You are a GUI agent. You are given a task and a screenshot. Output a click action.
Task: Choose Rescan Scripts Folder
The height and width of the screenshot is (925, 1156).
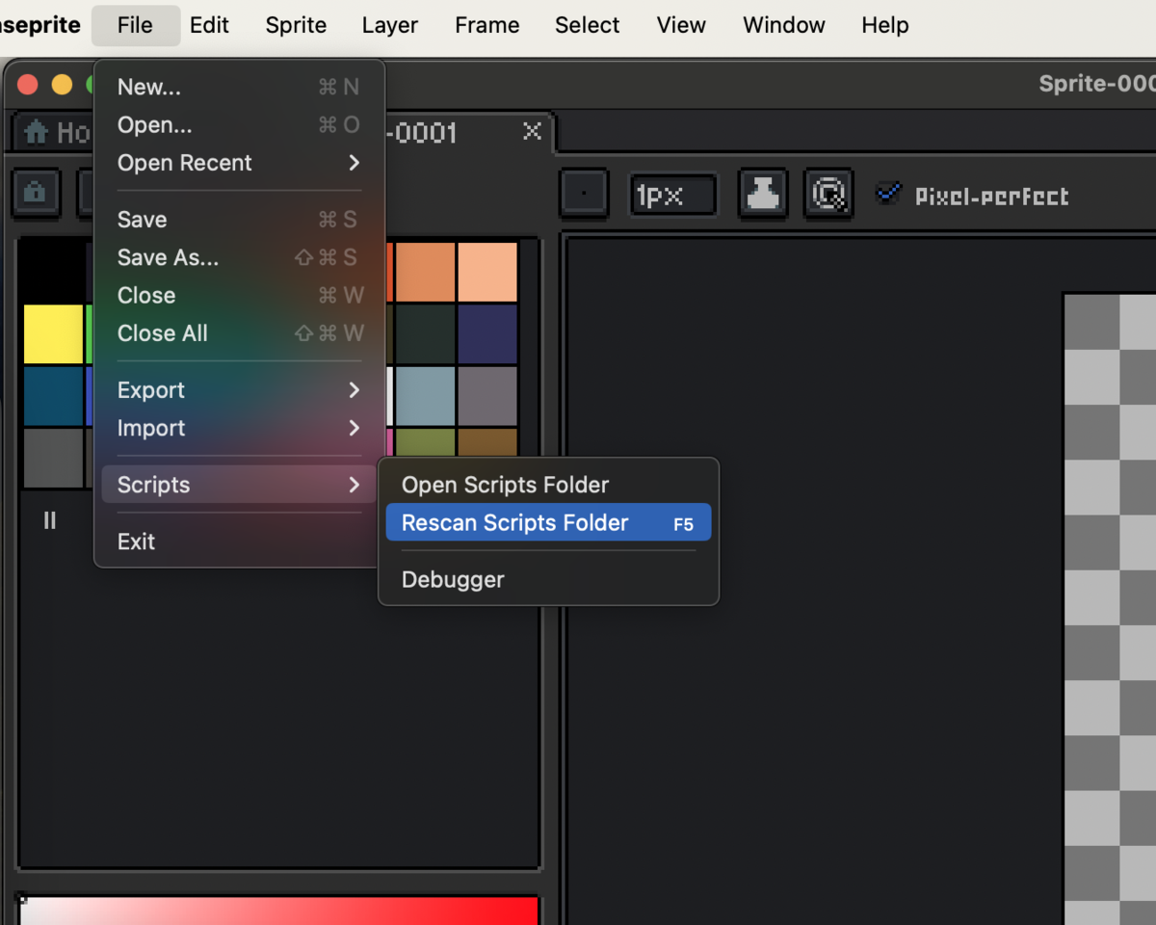[x=548, y=522]
